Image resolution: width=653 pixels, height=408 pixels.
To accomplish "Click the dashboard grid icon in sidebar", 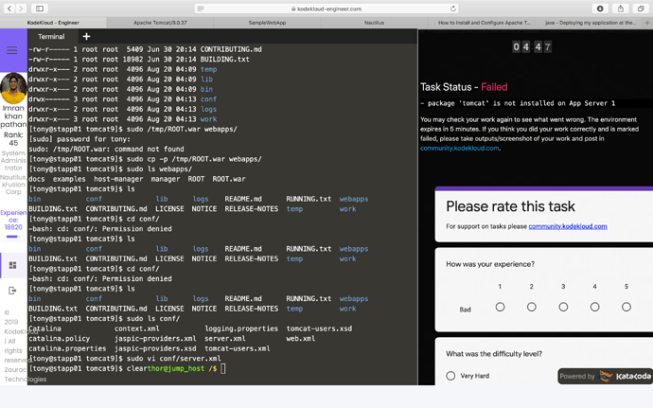I will coord(13,266).
